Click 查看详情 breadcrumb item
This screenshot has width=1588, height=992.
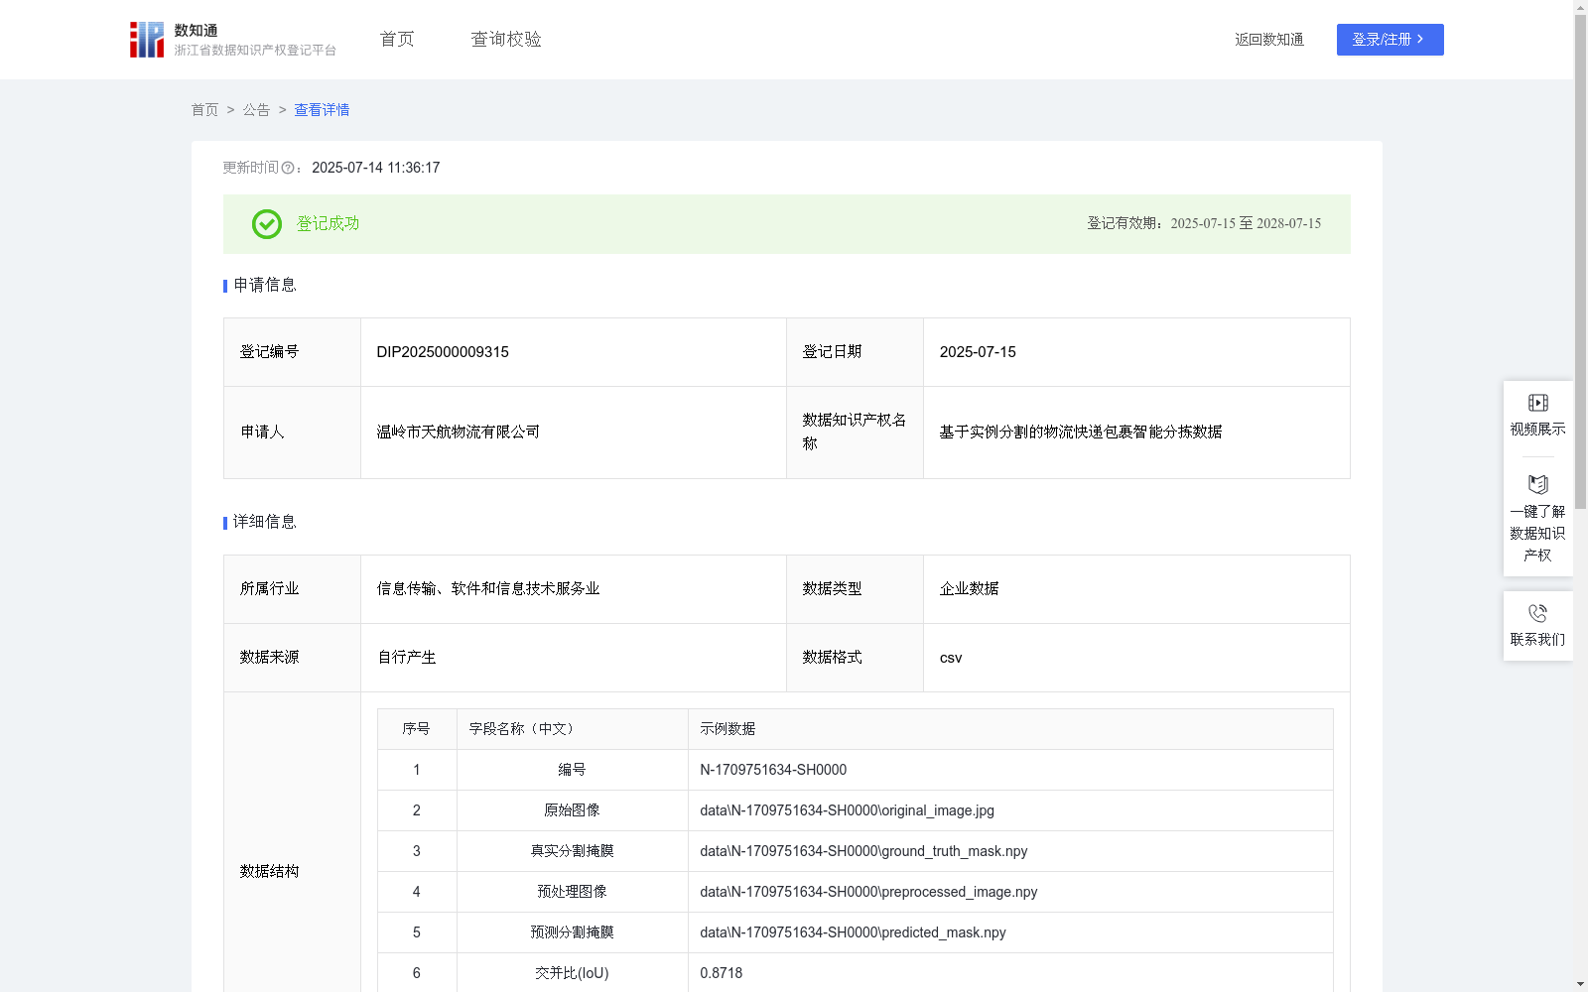322,110
